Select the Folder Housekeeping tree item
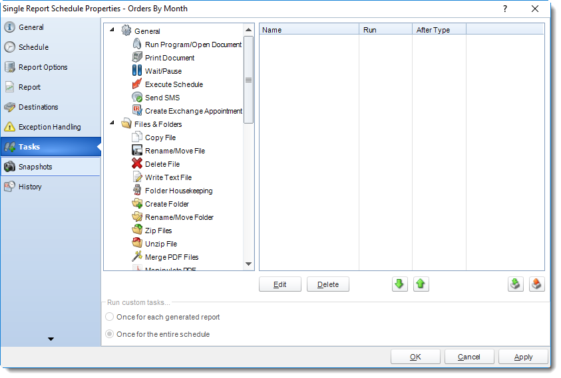Viewport: 561px width, 378px height. (178, 191)
